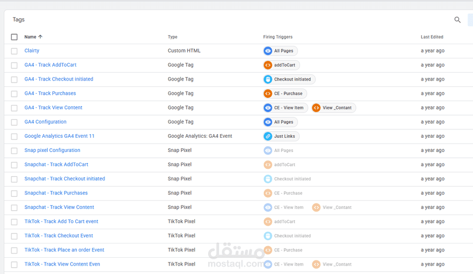The width and height of the screenshot is (473, 274).
Task: Click CE - Purchase trigger icon in GA4 Purchases row
Action: tap(268, 94)
